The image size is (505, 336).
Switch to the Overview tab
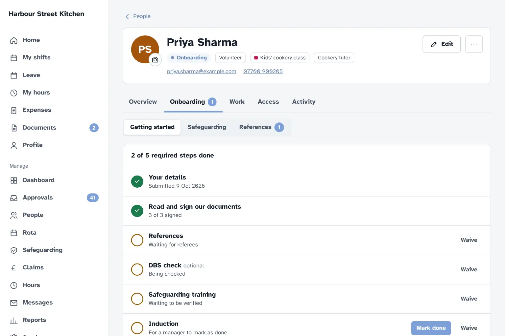pos(143,102)
